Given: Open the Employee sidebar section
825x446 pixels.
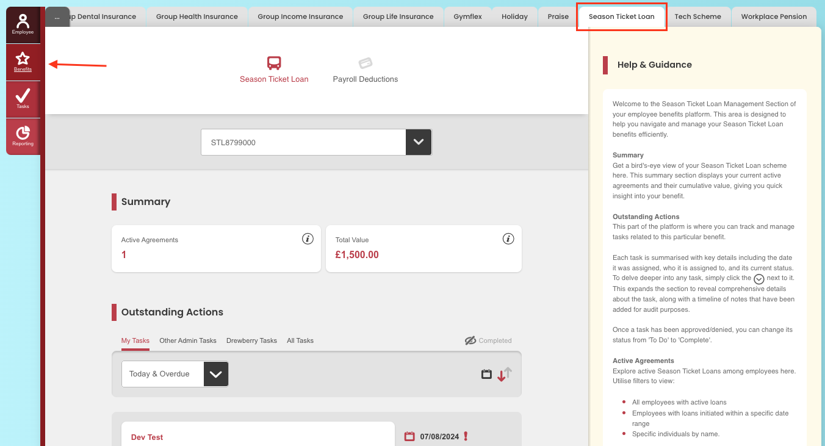Looking at the screenshot, I should point(23,25).
